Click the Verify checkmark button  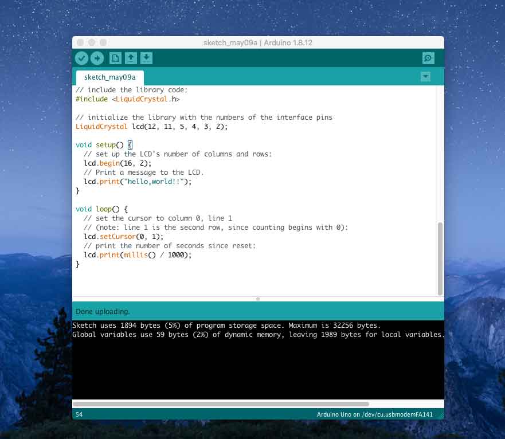81,58
